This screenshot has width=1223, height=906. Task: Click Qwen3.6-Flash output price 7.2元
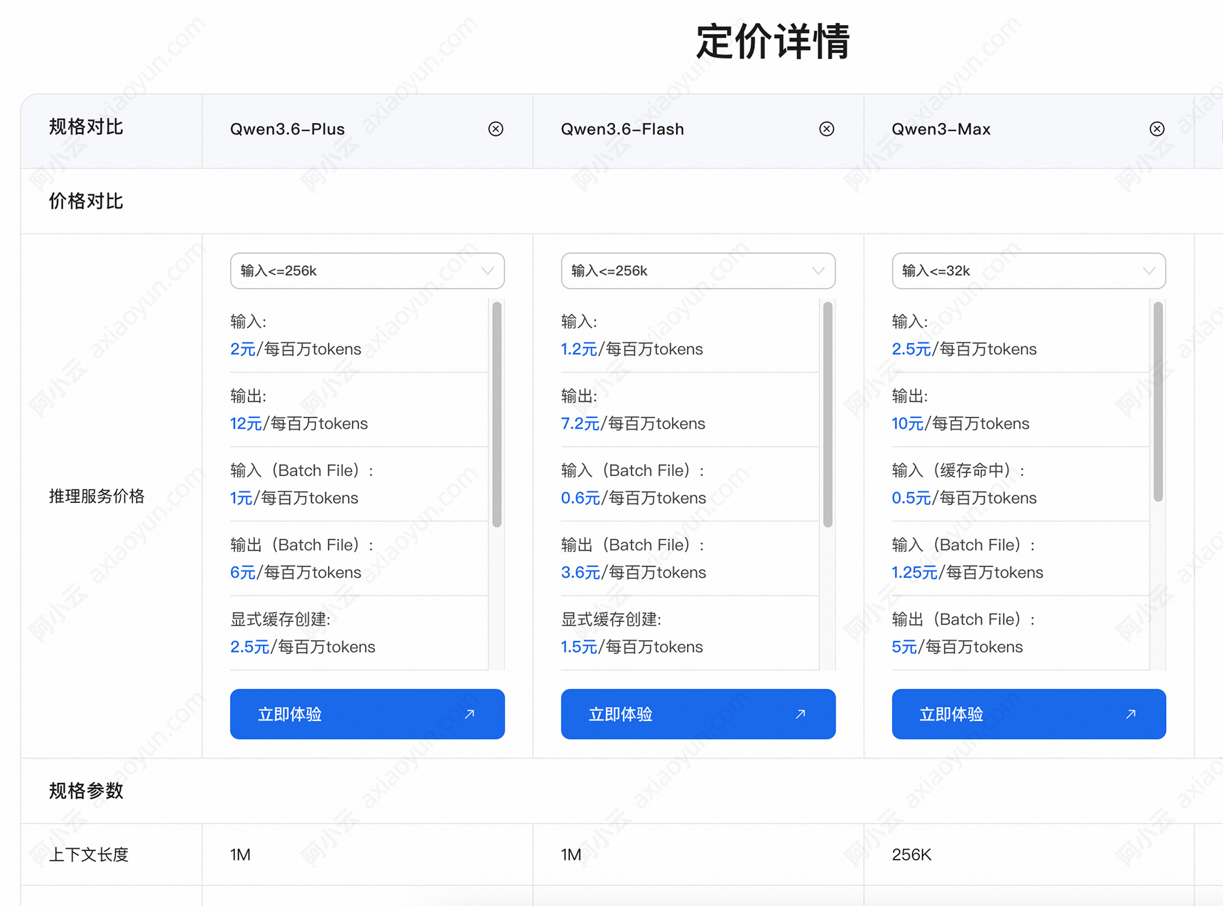pos(580,424)
